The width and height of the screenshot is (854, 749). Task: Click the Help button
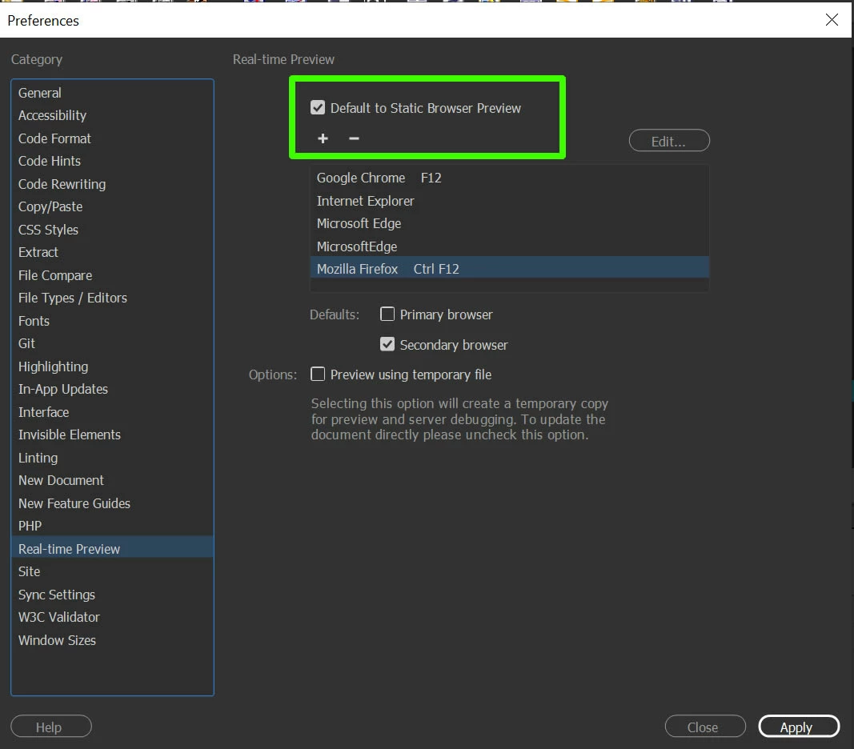(x=50, y=726)
